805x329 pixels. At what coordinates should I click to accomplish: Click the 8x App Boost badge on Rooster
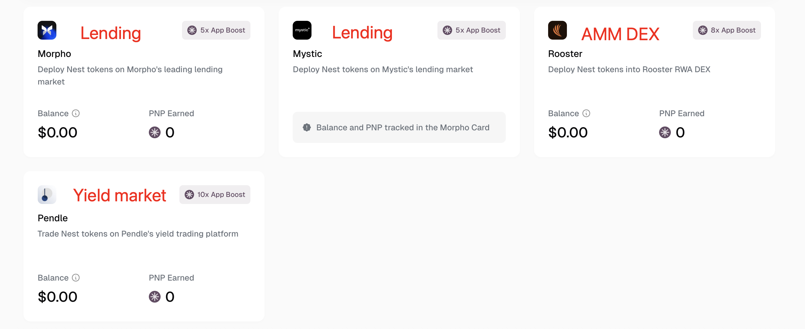727,30
